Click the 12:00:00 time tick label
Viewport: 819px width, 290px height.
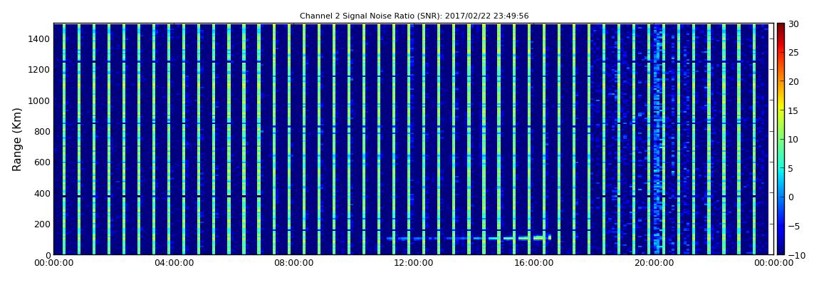[413, 263]
